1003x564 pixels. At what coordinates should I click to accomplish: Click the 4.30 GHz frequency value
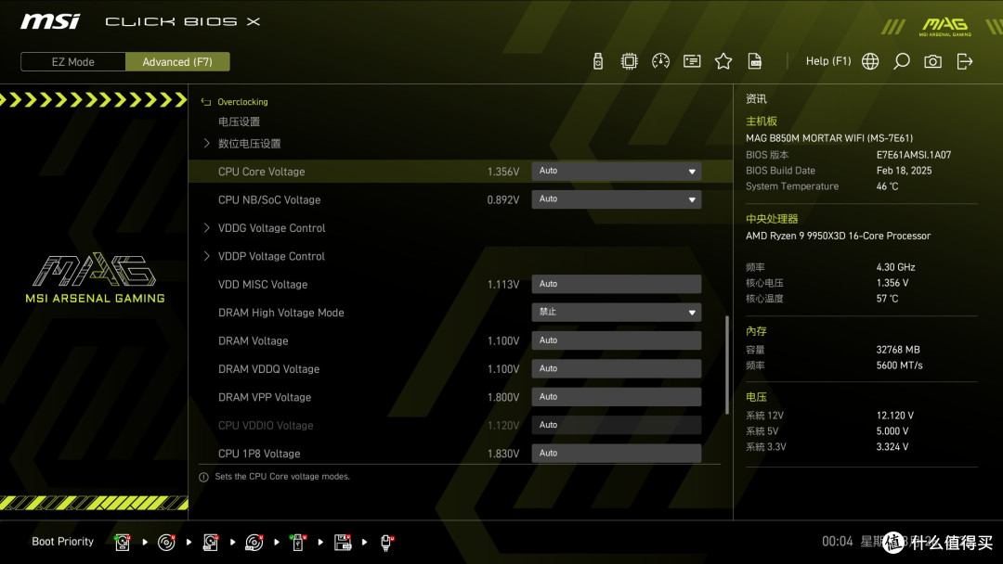click(895, 267)
